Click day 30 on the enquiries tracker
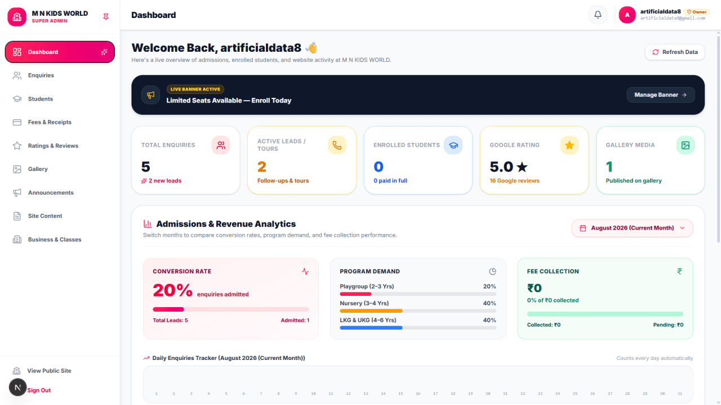This screenshot has width=721, height=405. pyautogui.click(x=662, y=394)
